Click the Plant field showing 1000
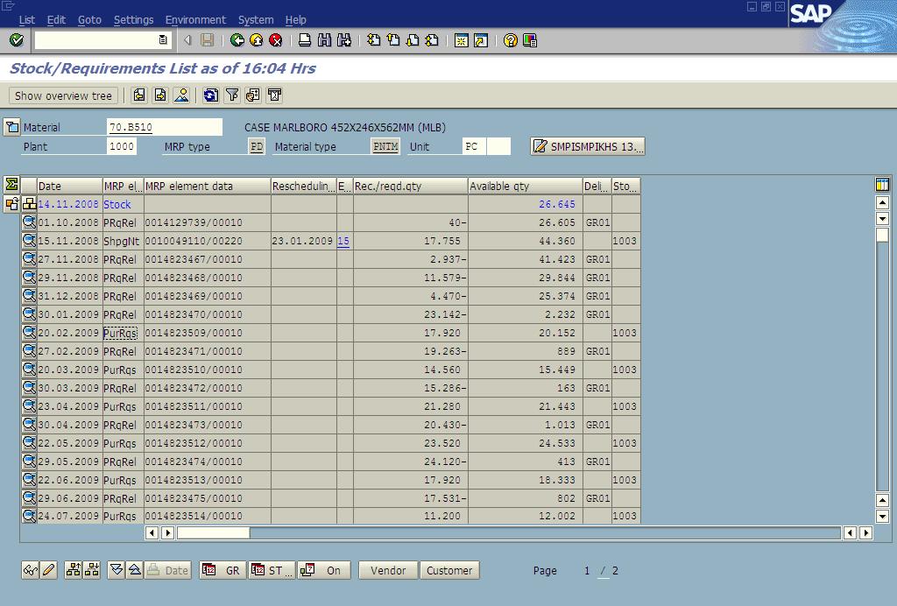The width and height of the screenshot is (897, 606). [x=121, y=146]
